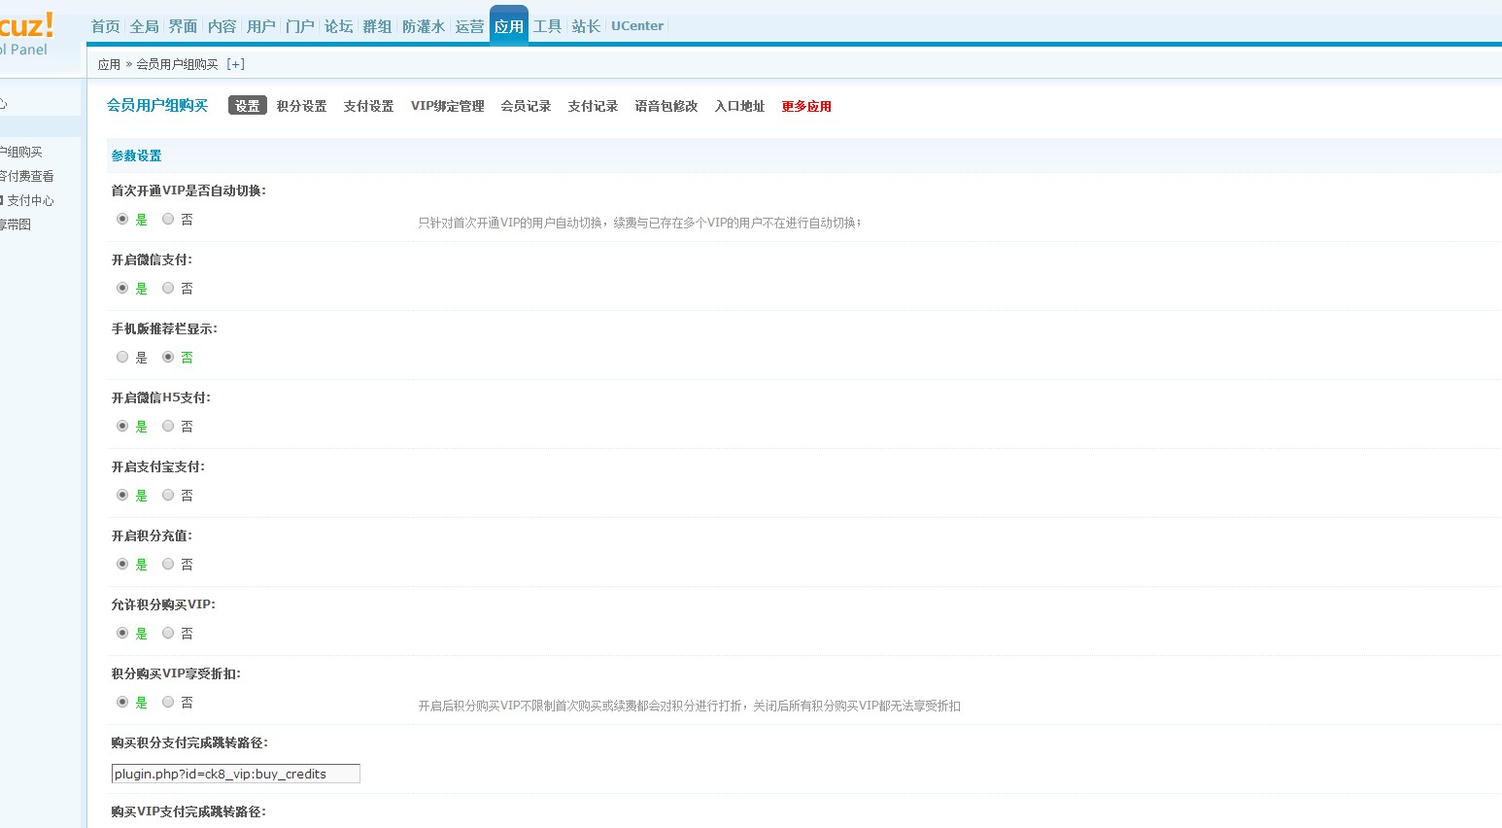Go to 全局 in top navigation
This screenshot has height=828, width=1502.
click(144, 26)
